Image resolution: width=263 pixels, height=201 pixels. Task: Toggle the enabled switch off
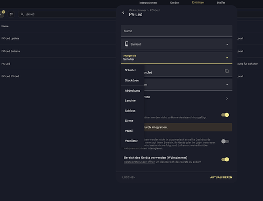[x=225, y=115]
